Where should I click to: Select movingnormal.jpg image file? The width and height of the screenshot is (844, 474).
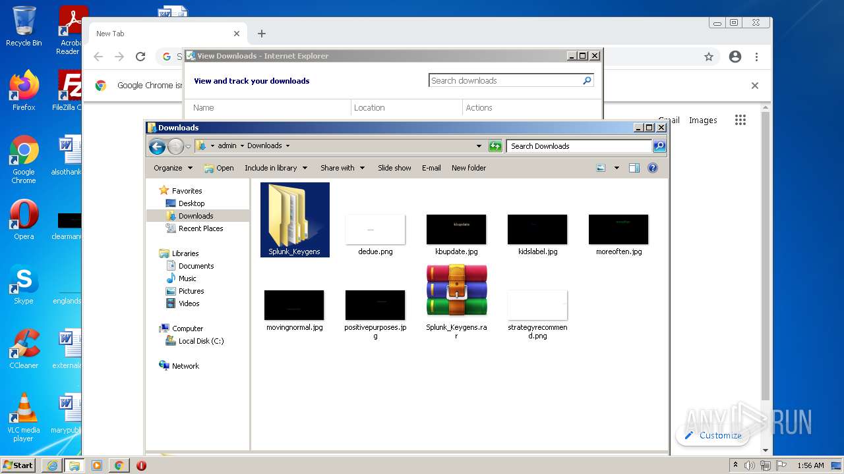(294, 310)
